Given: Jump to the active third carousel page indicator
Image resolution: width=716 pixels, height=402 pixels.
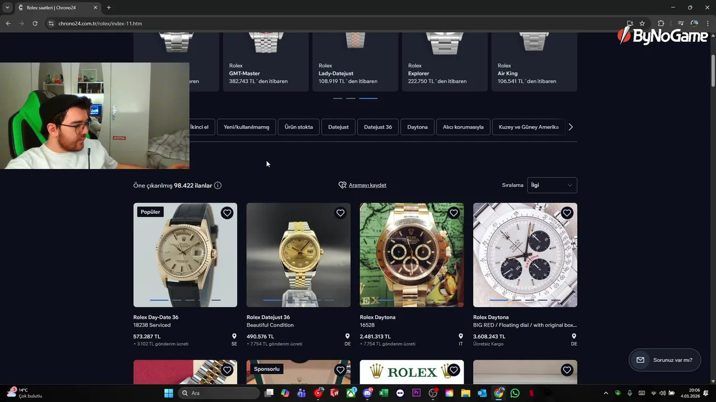Looking at the screenshot, I should (368, 98).
